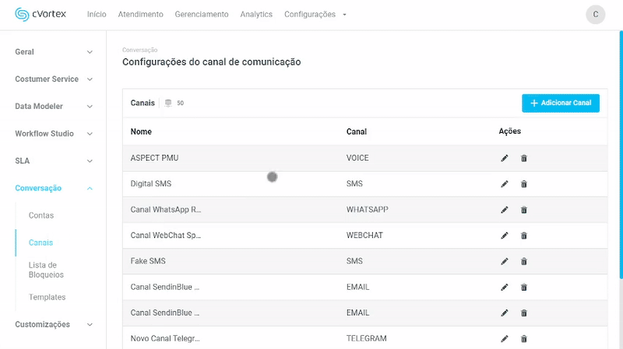Open Lista de Bloqueios in sidebar

(48, 270)
